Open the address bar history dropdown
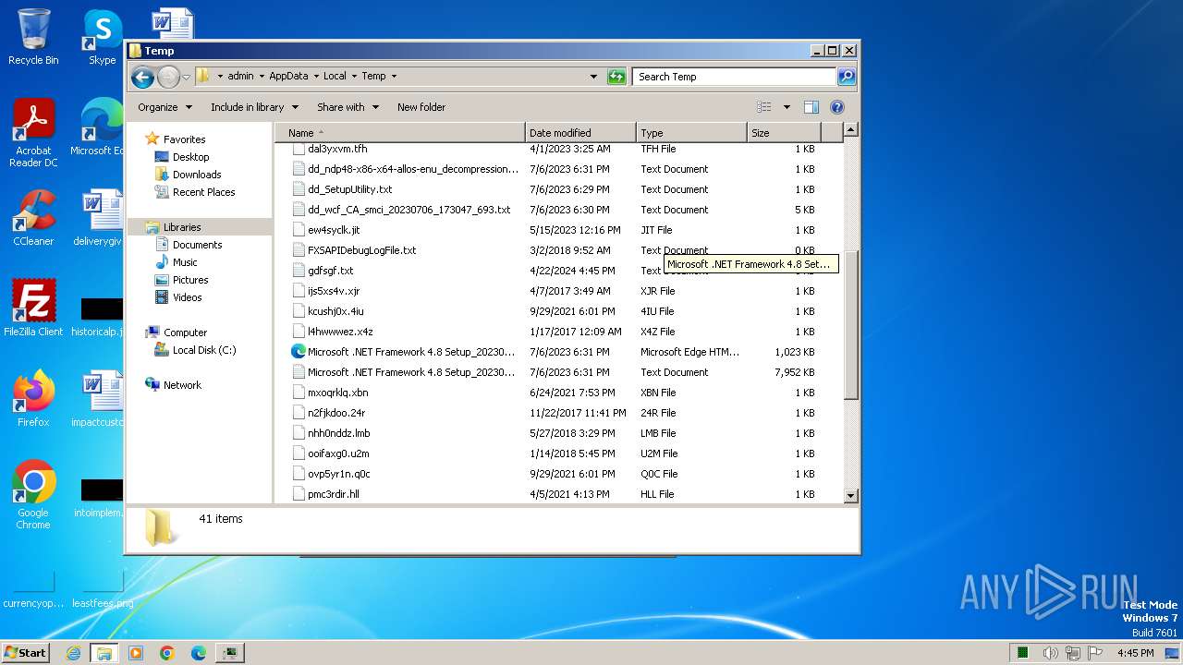The height and width of the screenshot is (665, 1183). pyautogui.click(x=593, y=77)
